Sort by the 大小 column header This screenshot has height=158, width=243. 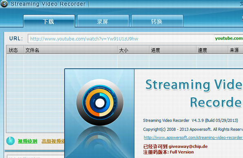pos(133,50)
